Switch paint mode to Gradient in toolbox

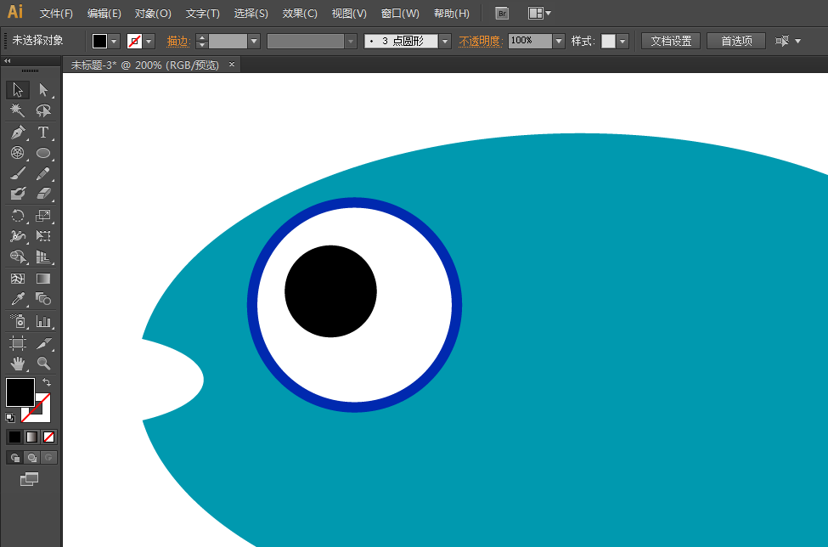31,437
